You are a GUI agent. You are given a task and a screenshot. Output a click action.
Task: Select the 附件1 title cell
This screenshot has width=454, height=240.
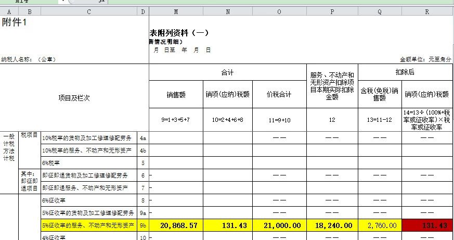[x=15, y=22]
